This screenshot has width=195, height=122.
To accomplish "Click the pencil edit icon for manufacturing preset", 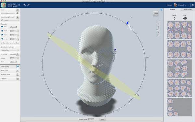I will click(x=2, y=20).
